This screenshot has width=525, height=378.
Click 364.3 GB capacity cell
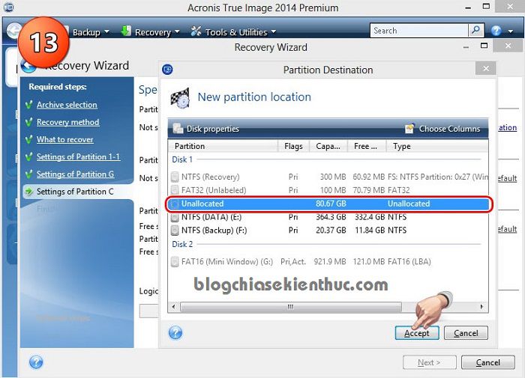tap(331, 217)
